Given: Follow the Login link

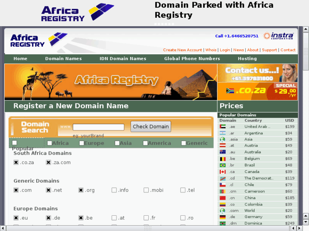Looking at the screenshot, I should click(x=225, y=50).
